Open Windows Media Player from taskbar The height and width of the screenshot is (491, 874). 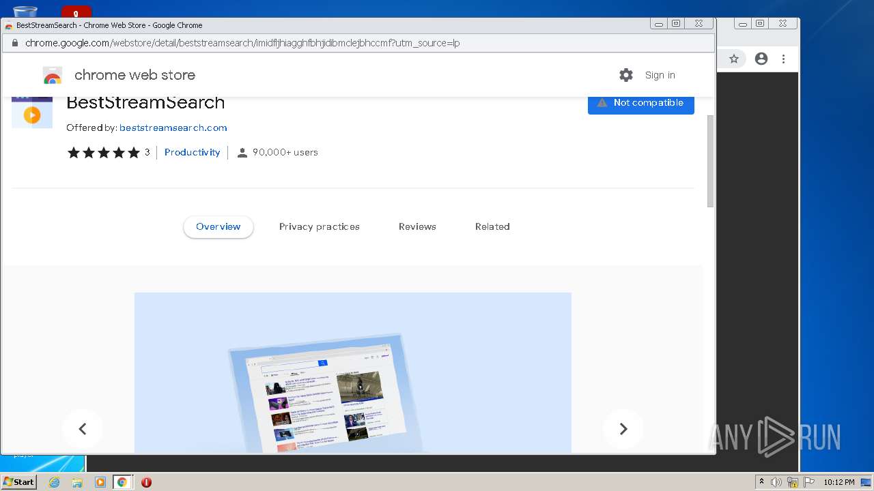[100, 482]
